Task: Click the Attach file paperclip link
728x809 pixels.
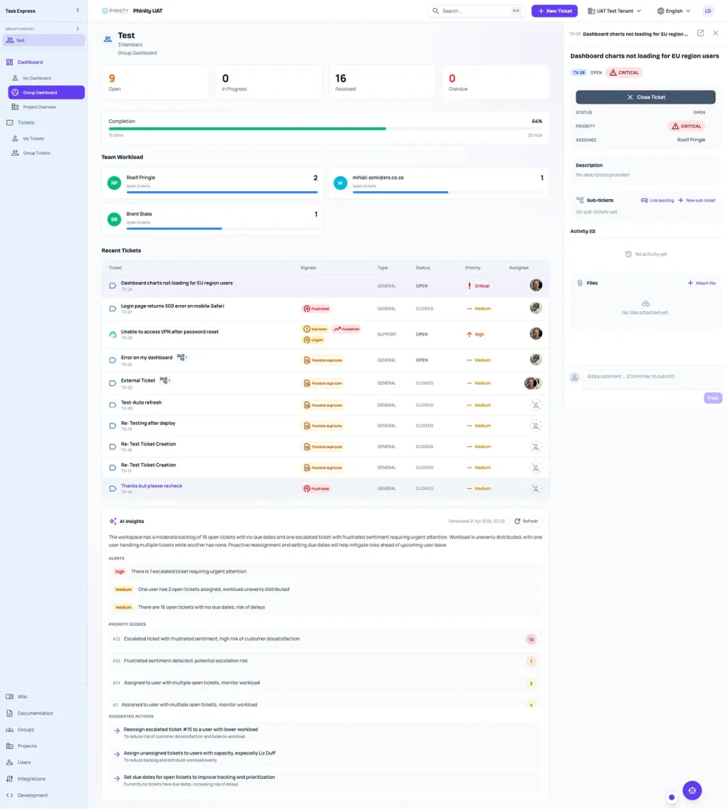Action: click(x=701, y=283)
